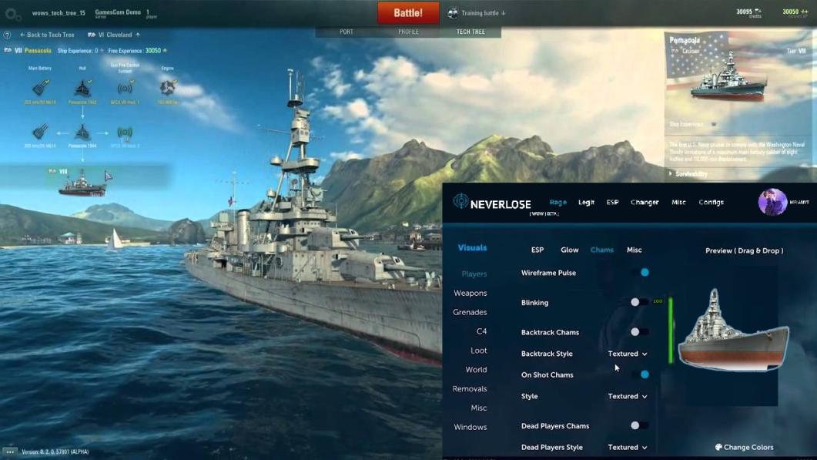
Task: Click the help question mark icon
Action: pos(7,35)
